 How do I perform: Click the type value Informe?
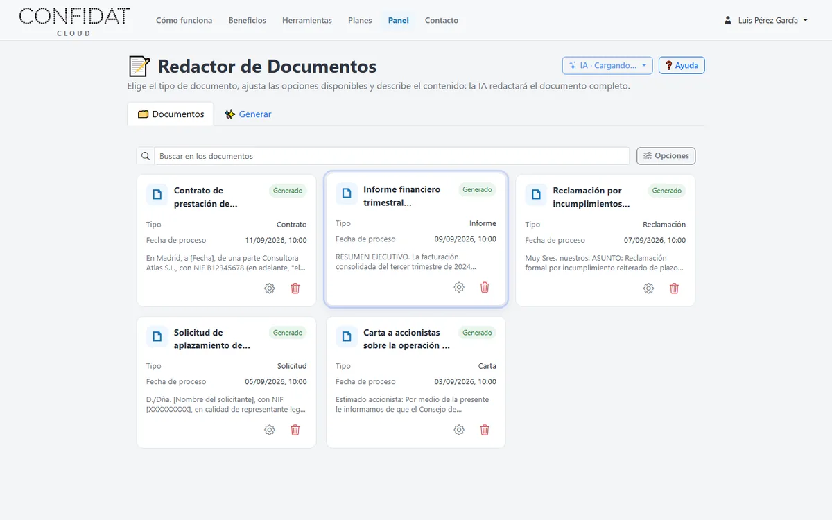483,223
